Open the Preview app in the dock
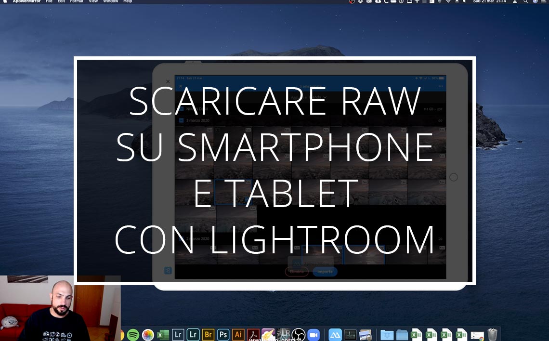This screenshot has width=549, height=341. pyautogui.click(x=365, y=335)
